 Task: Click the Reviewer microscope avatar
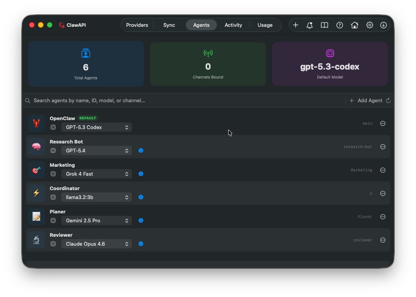point(36,240)
